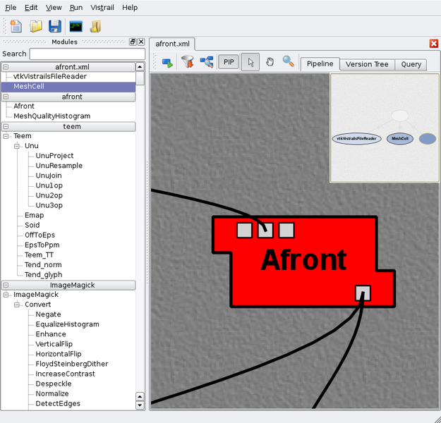Collapse the Convert node under ImageMagick
441x423 pixels.
coord(17,305)
